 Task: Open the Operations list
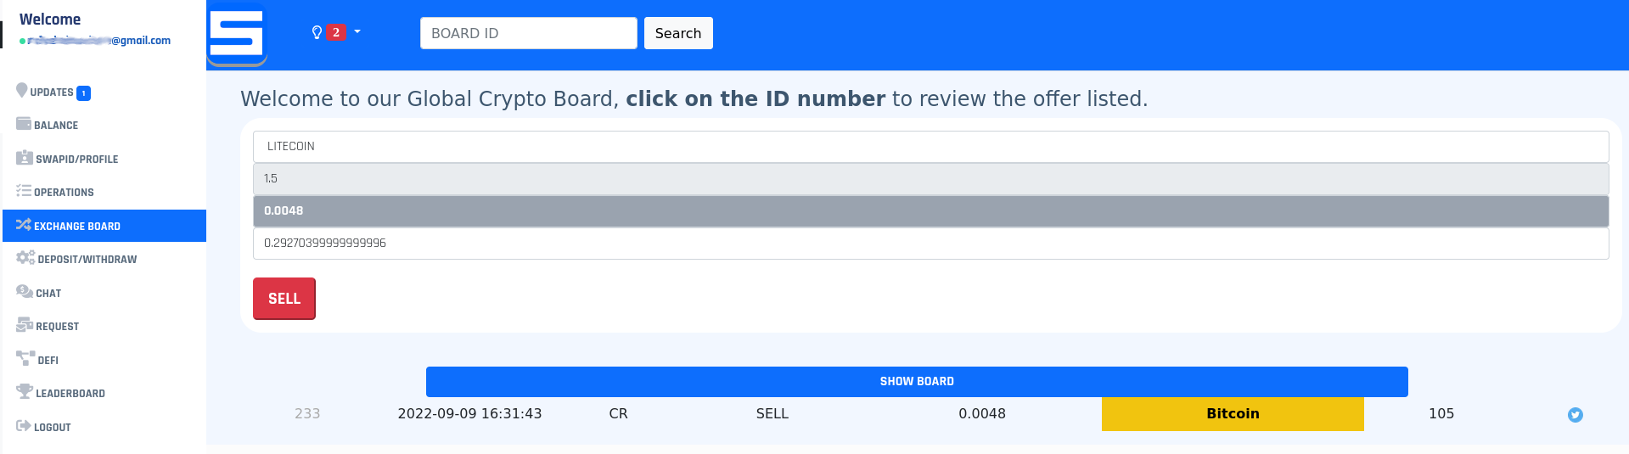(55, 192)
